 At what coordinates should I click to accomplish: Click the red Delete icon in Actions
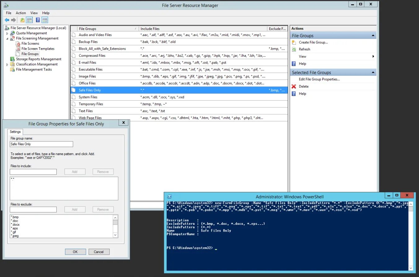[x=294, y=87]
